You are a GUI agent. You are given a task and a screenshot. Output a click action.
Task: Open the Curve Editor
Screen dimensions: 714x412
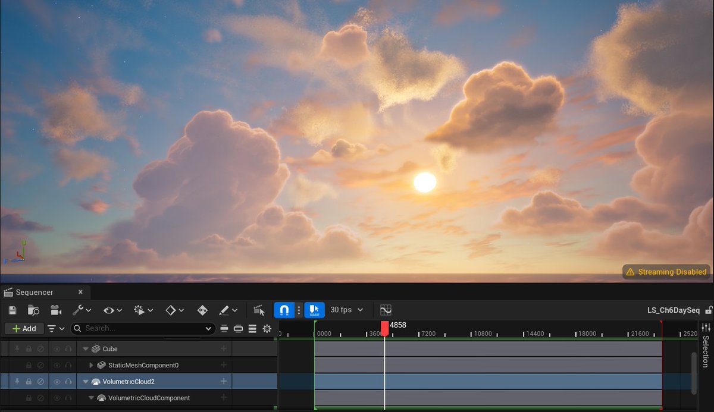386,310
